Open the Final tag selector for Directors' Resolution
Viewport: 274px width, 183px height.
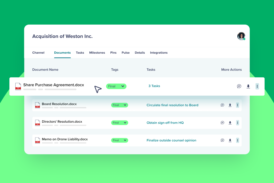(119, 123)
